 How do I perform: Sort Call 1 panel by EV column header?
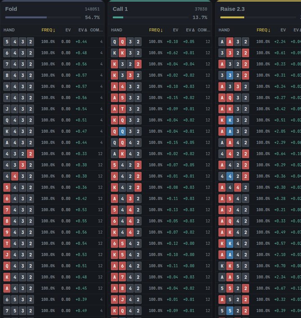(176, 30)
